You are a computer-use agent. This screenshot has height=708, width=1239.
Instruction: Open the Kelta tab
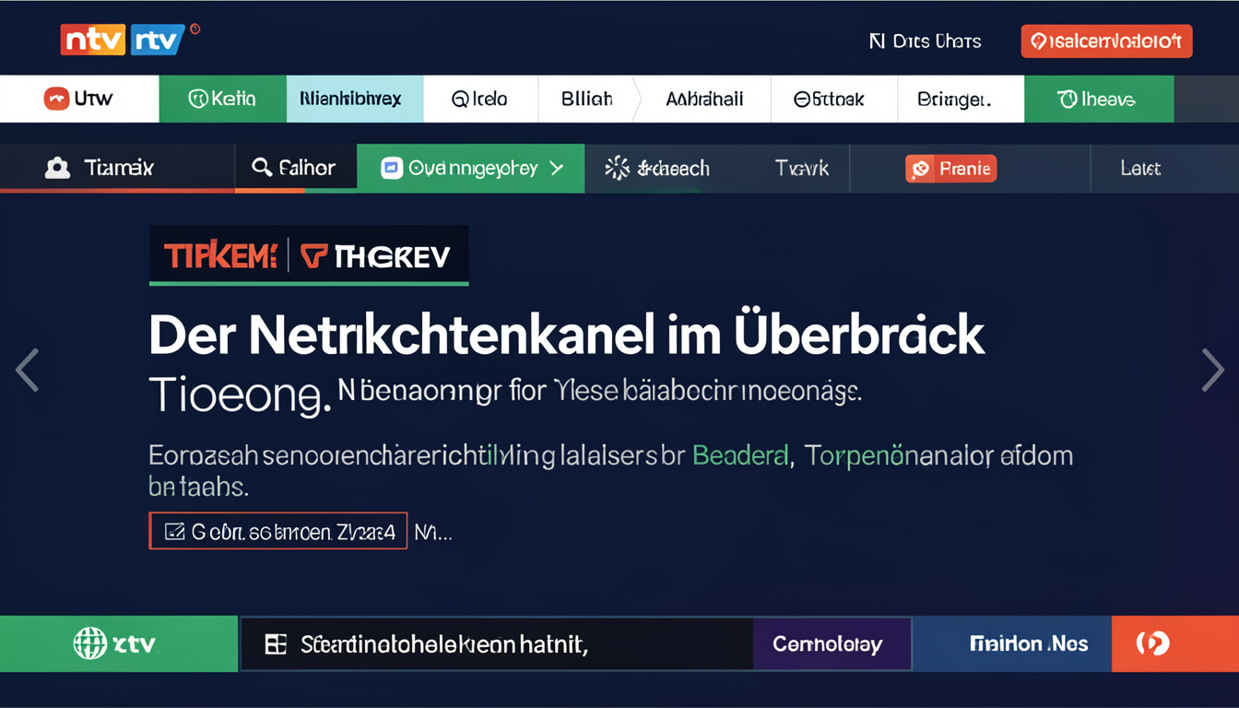point(221,100)
